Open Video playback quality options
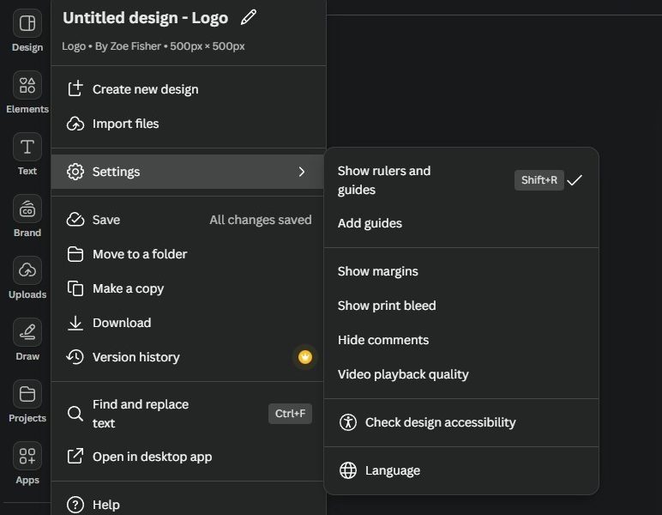Image resolution: width=662 pixels, height=515 pixels. click(x=403, y=374)
